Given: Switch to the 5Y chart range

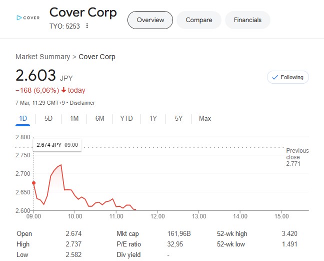Looking at the screenshot, I should (x=178, y=119).
